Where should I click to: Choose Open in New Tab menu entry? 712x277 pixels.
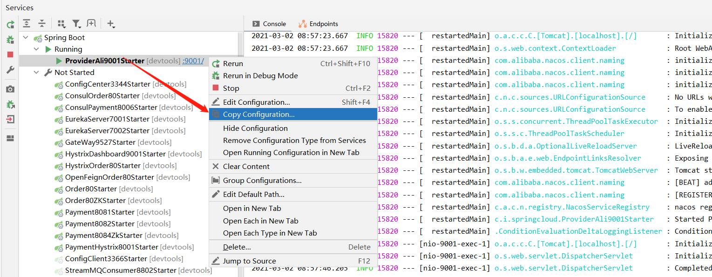(293, 209)
